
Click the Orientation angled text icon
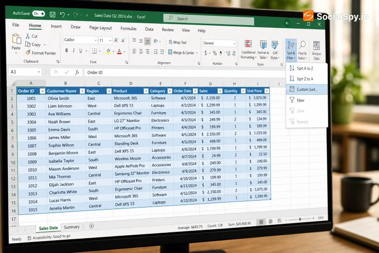point(156,41)
